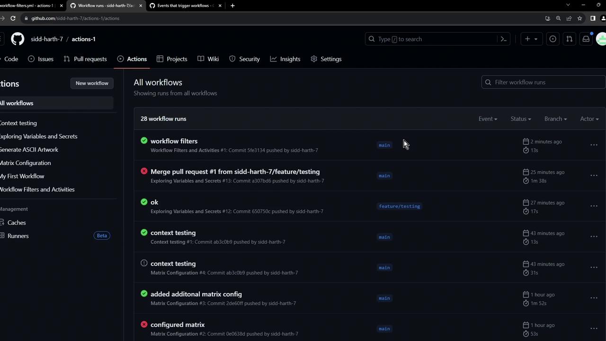This screenshot has height=341, width=606.
Task: Open the sidd-harth-7 owner link
Action: point(47,39)
